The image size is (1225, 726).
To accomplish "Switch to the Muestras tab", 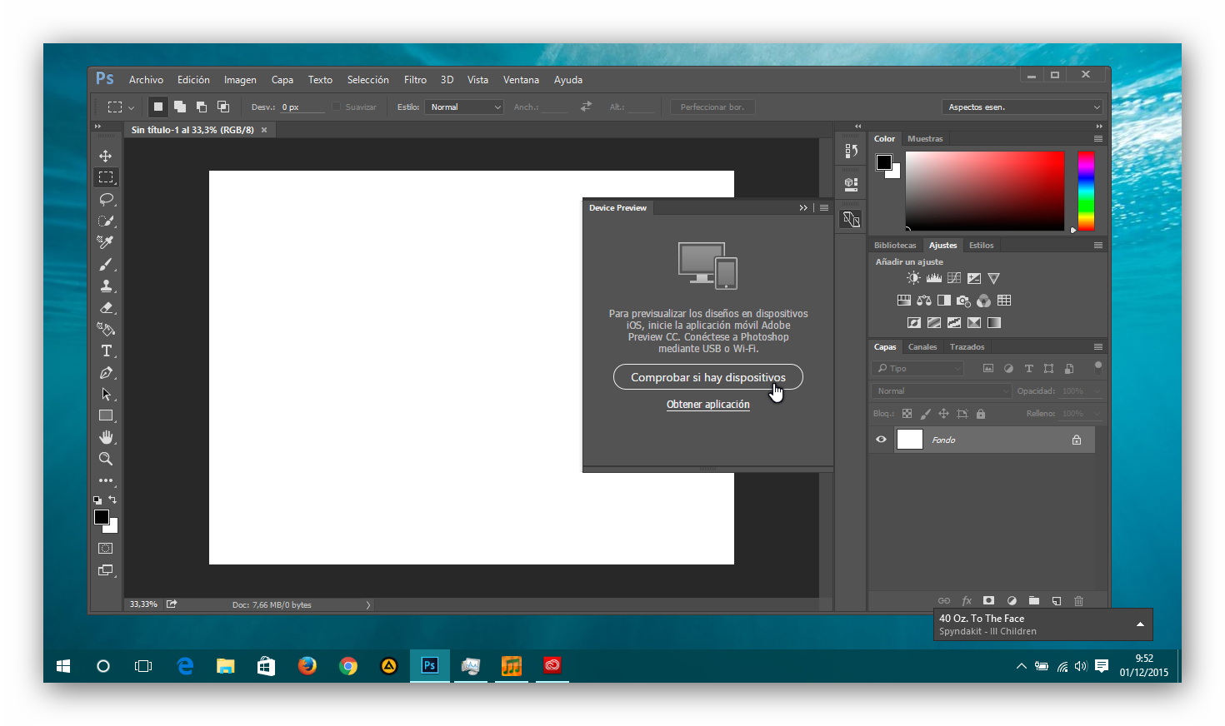I will (x=925, y=139).
